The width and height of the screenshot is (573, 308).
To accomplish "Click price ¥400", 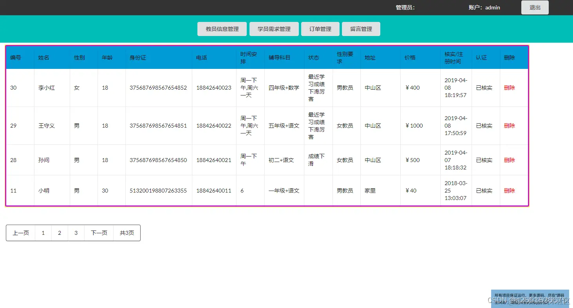I will pyautogui.click(x=412, y=88).
